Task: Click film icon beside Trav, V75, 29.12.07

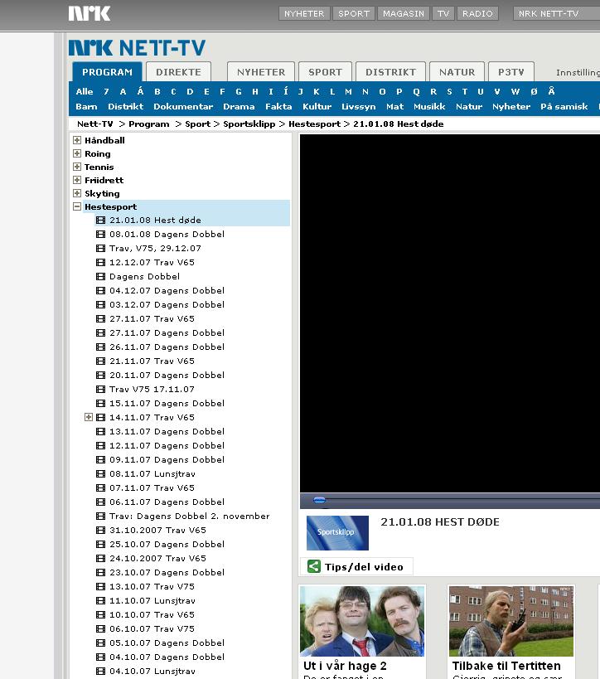Action: pos(100,249)
